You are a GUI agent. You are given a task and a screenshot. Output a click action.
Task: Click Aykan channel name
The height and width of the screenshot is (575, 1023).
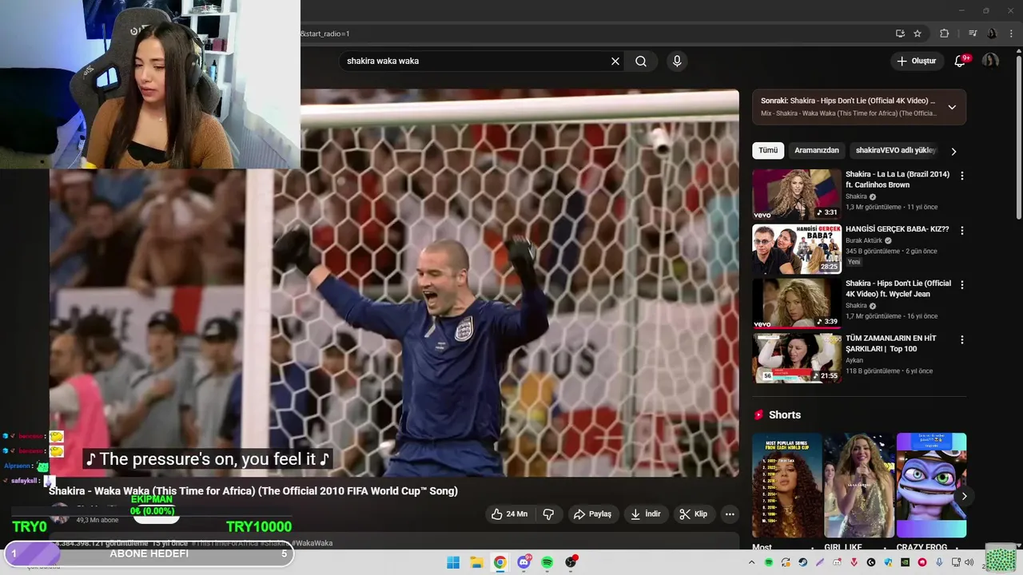coord(854,360)
